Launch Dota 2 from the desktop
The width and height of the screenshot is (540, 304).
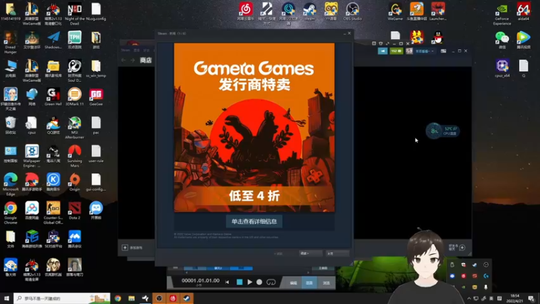tap(74, 210)
